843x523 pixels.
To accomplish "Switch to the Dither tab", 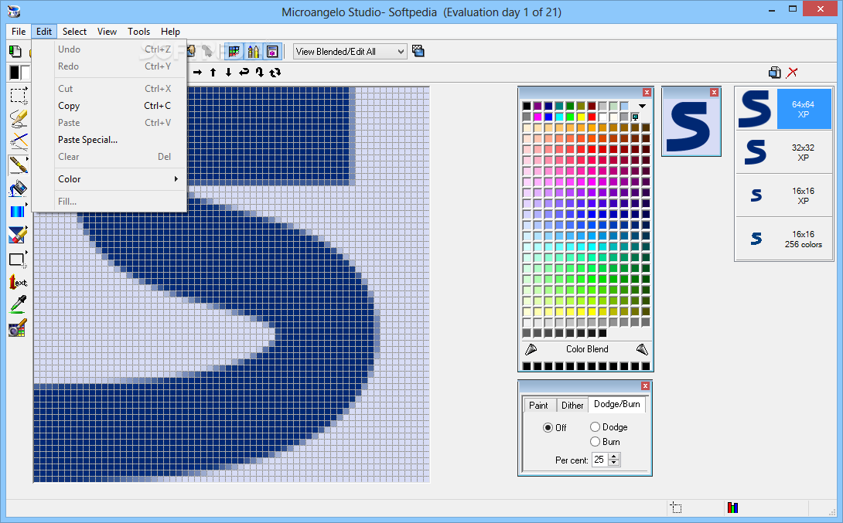I will 572,406.
